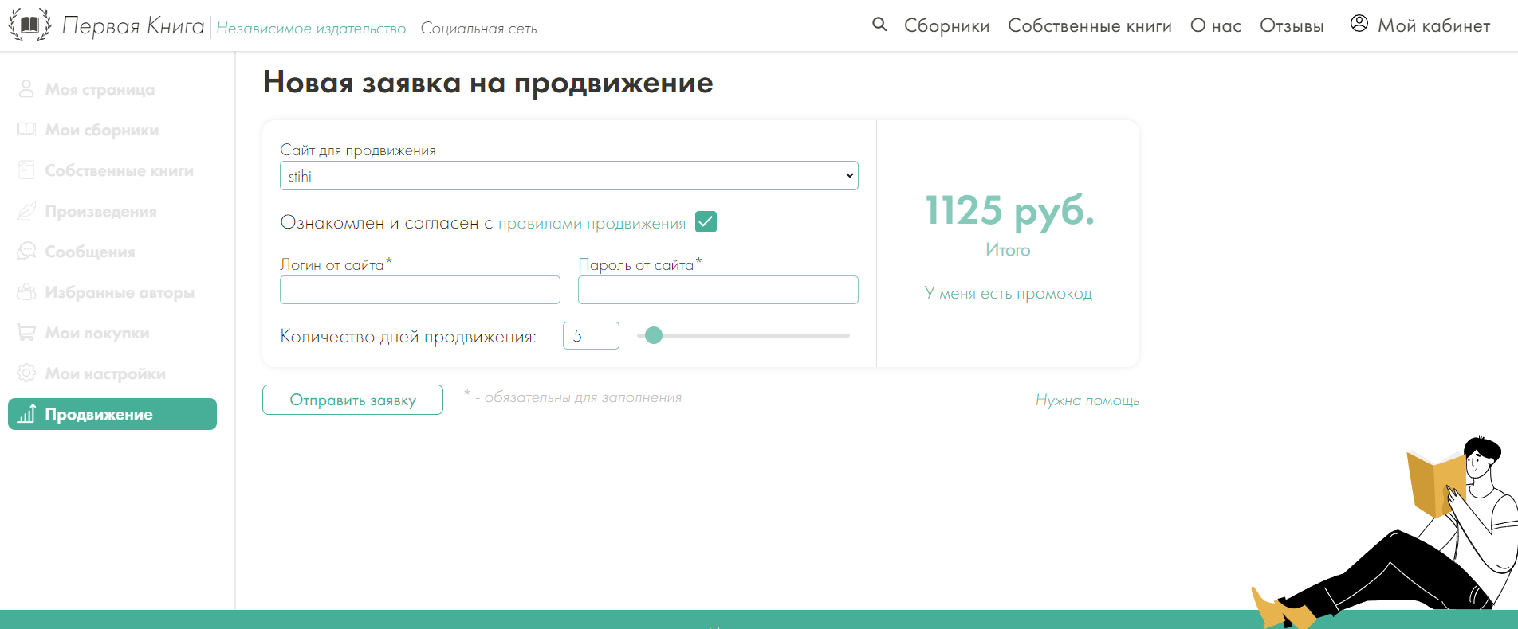This screenshot has width=1518, height=629.
Task: Click the shopping cart icon for Мои покупки
Action: tap(26, 333)
